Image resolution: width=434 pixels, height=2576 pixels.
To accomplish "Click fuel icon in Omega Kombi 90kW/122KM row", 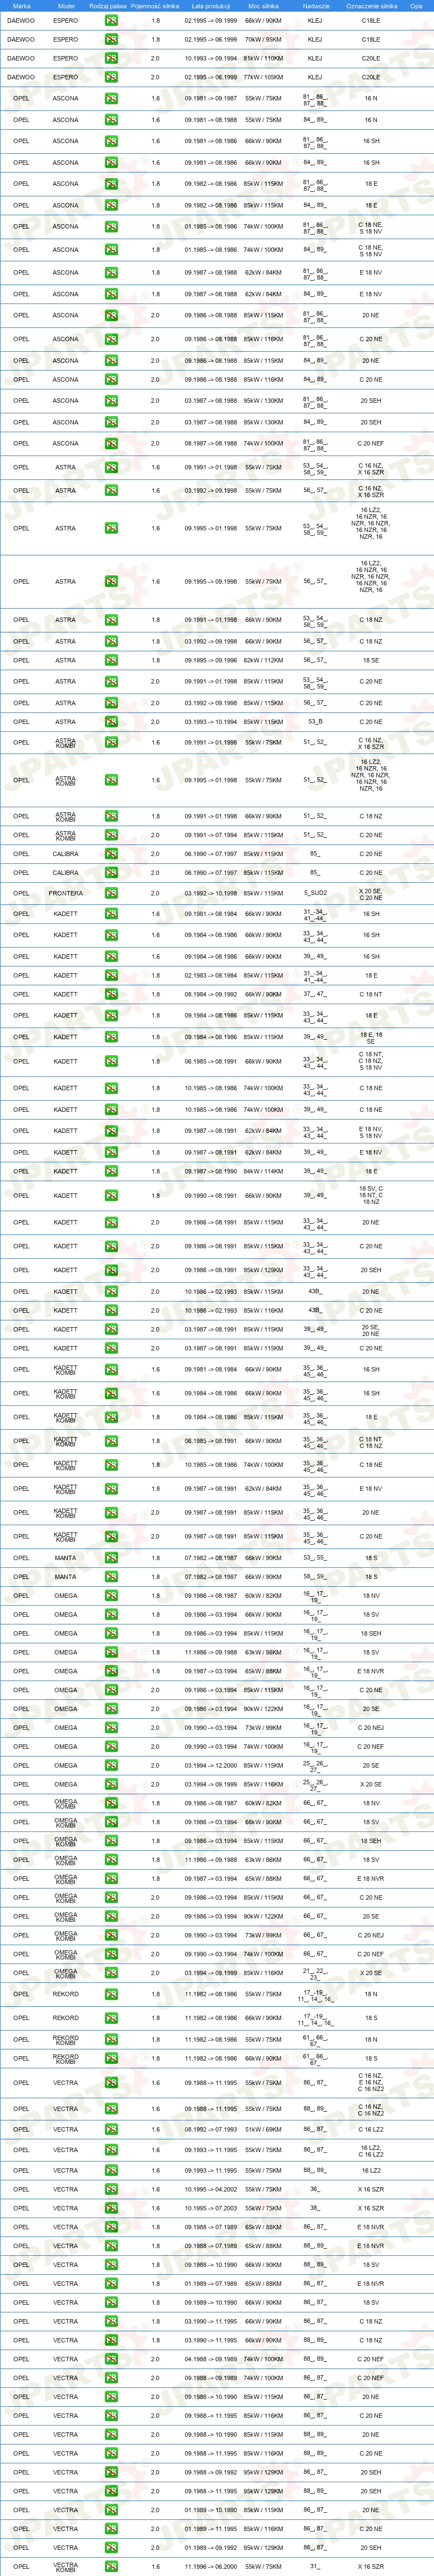I will pos(111,1916).
